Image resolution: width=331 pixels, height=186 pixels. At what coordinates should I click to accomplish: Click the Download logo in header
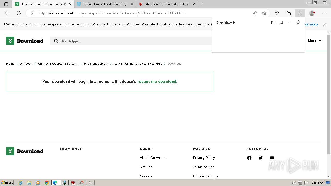(x=25, y=41)
